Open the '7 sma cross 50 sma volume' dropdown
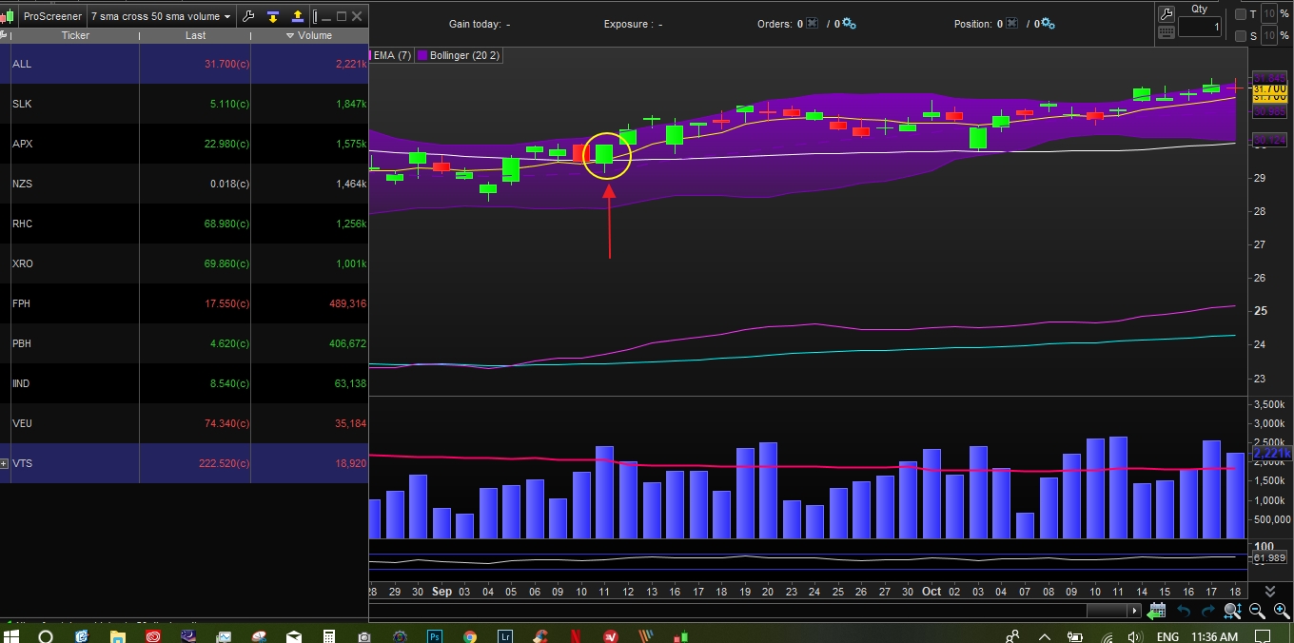Image resolution: width=1294 pixels, height=643 pixels. [x=160, y=16]
